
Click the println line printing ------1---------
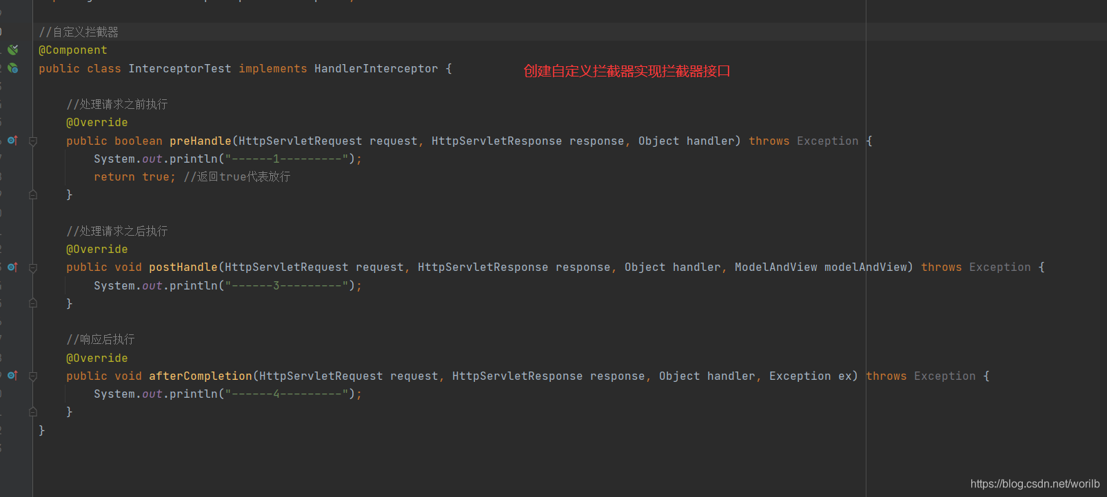(228, 159)
